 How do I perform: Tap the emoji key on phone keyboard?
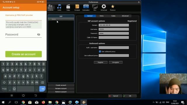coord(14,89)
